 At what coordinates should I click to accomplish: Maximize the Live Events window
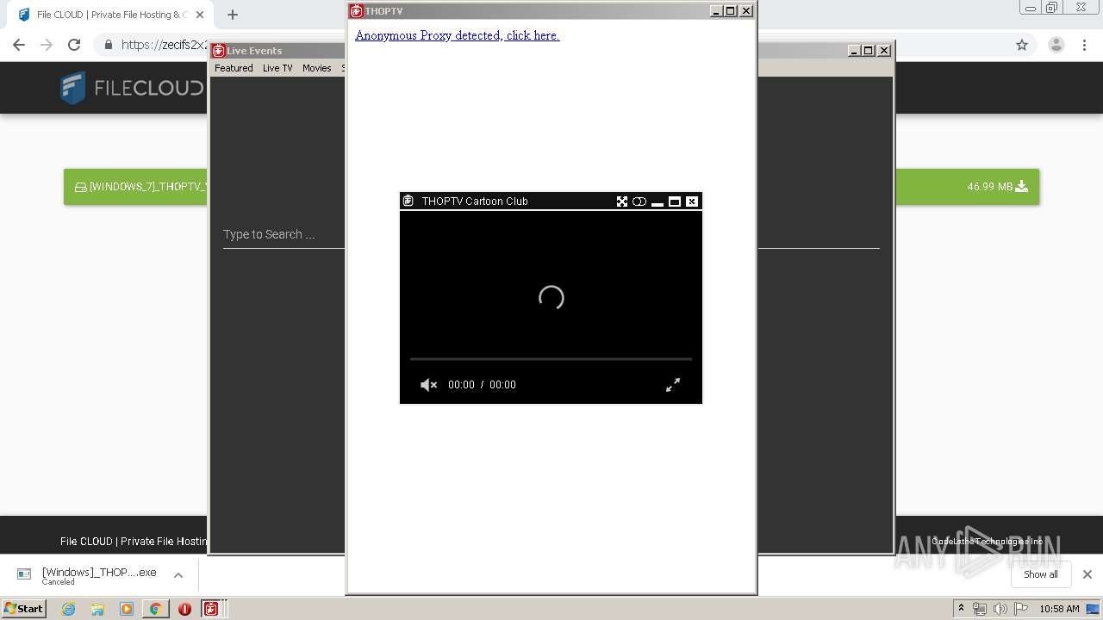868,51
